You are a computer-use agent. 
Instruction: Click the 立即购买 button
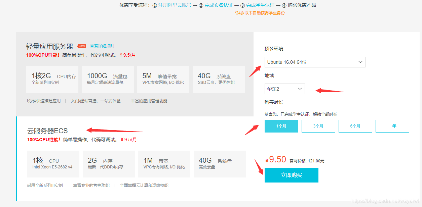[291, 175]
